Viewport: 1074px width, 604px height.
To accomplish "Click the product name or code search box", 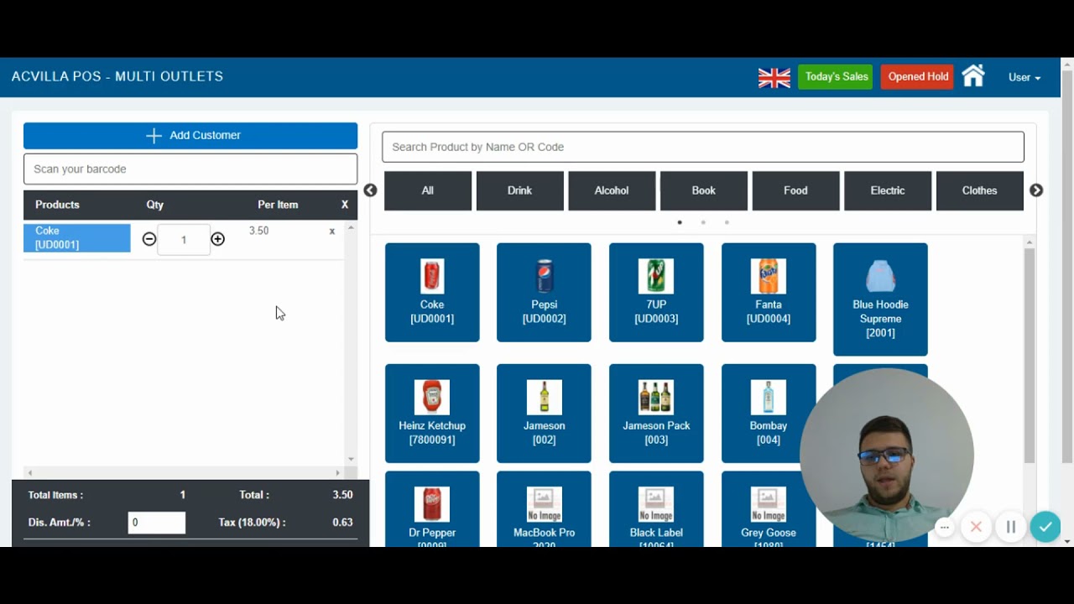I will [703, 147].
